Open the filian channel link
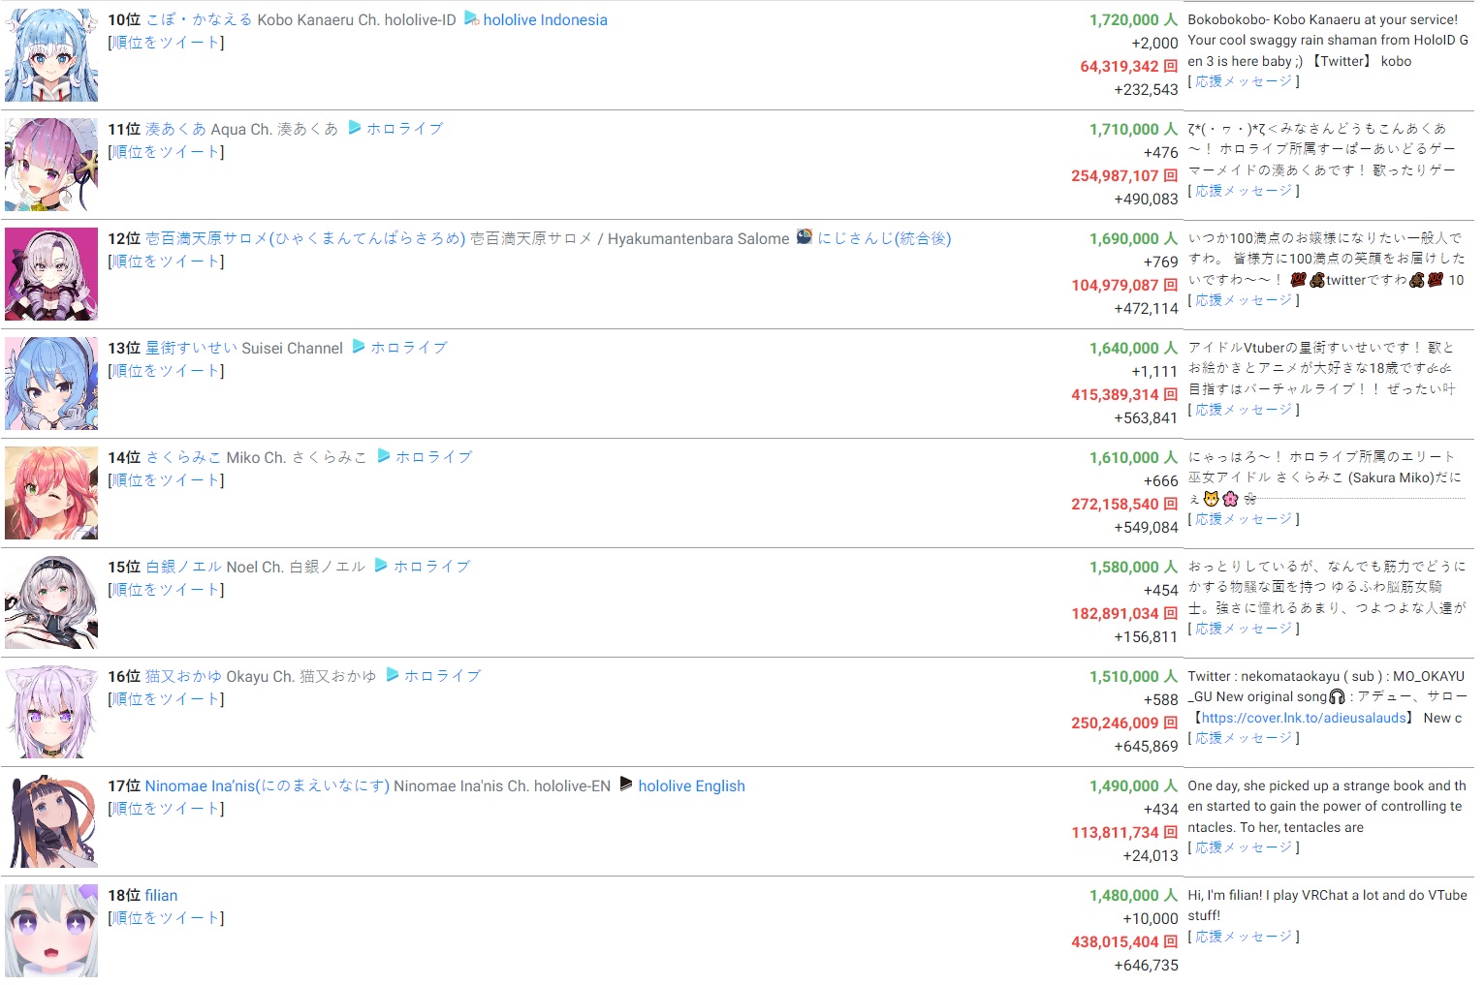This screenshot has width=1484, height=985. 161,895
